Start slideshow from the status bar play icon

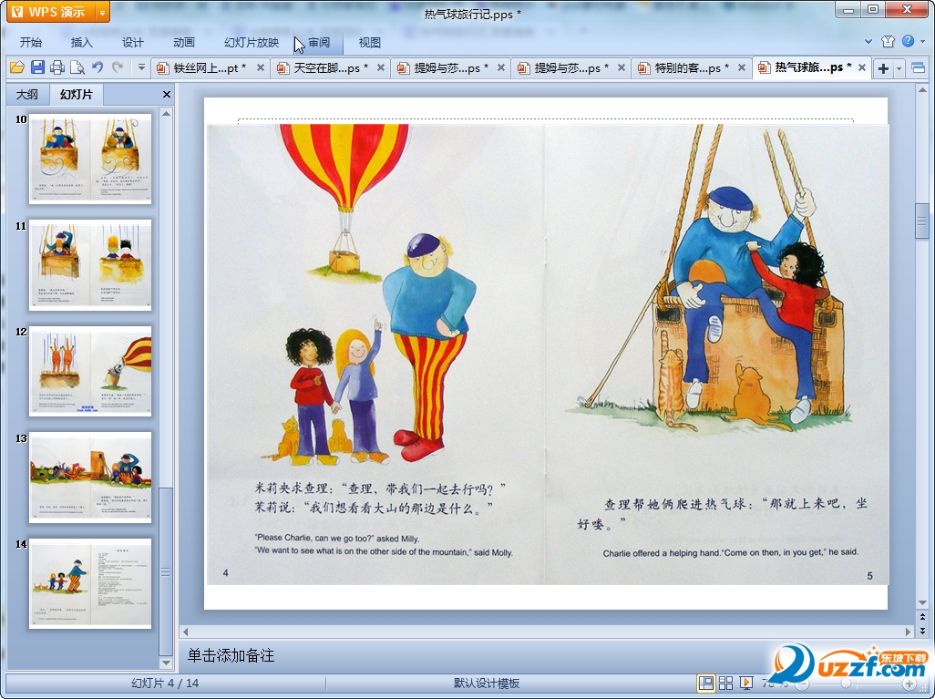[745, 683]
